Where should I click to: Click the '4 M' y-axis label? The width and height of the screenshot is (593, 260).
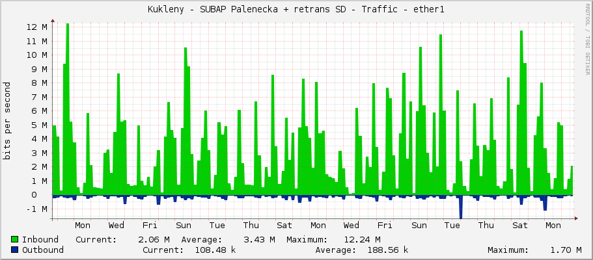[x=40, y=139]
